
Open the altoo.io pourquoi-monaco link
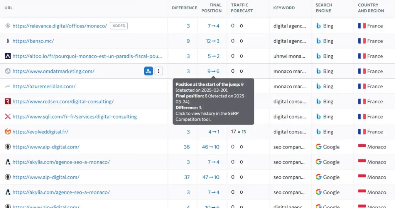click(87, 56)
